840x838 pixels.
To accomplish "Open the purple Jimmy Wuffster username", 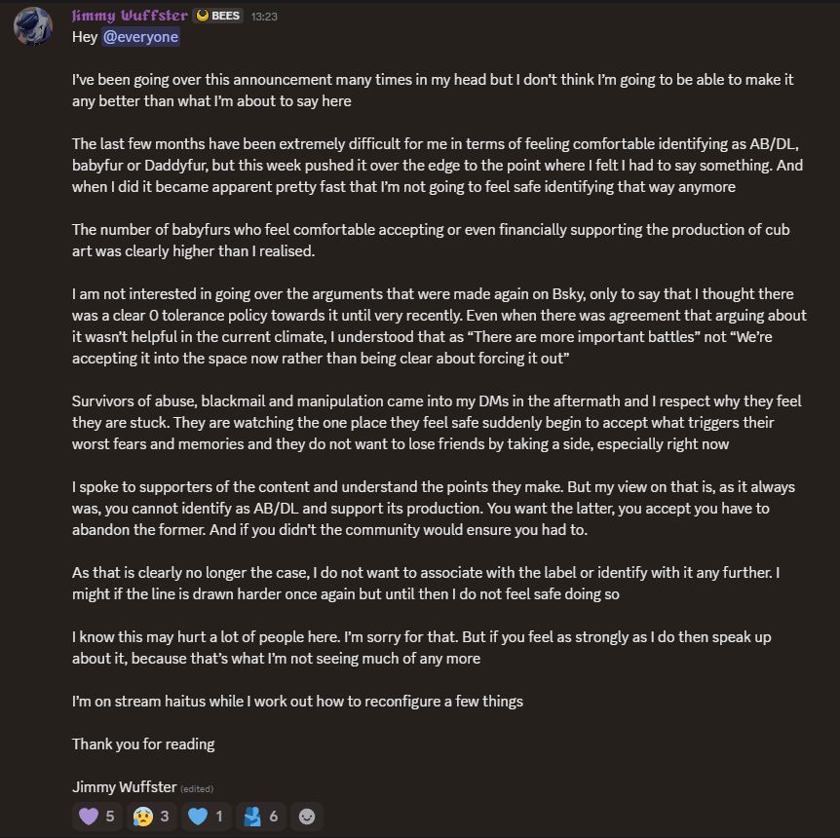I will pos(130,16).
